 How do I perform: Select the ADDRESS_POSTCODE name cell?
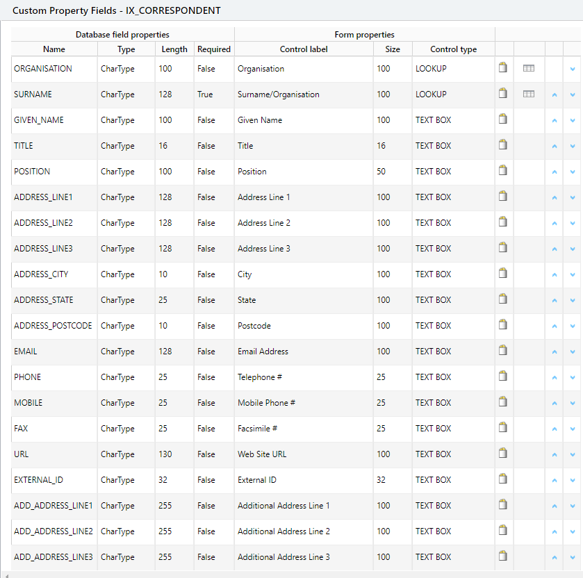53,326
